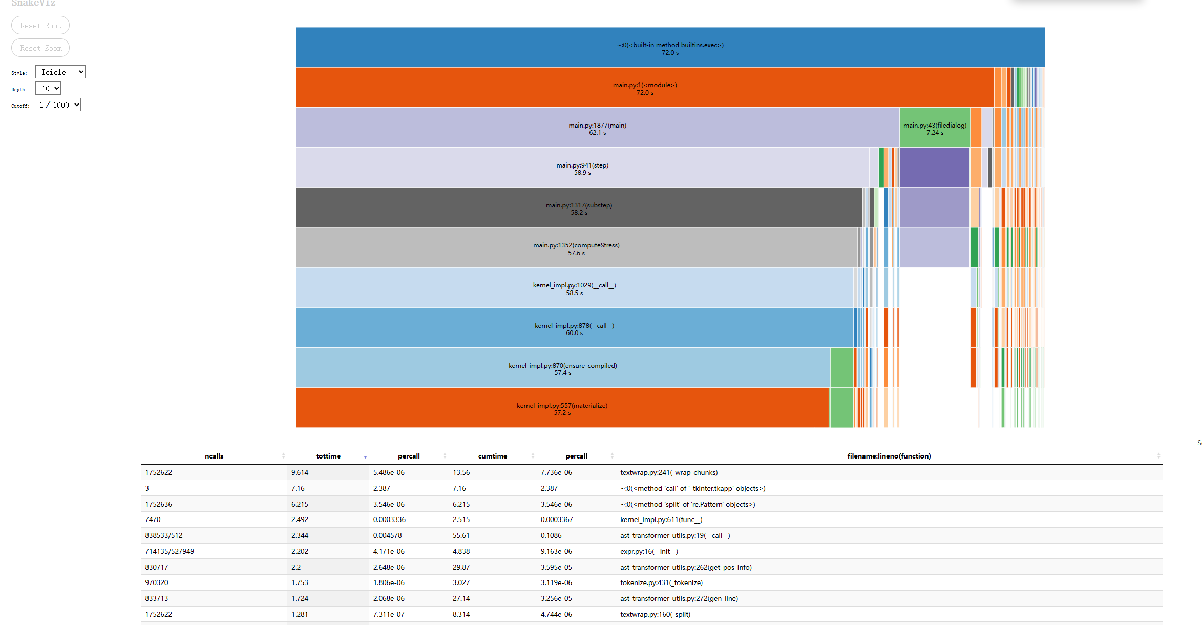This screenshot has width=1202, height=625.
Task: Sort table by ncalls column
Action: click(x=214, y=456)
